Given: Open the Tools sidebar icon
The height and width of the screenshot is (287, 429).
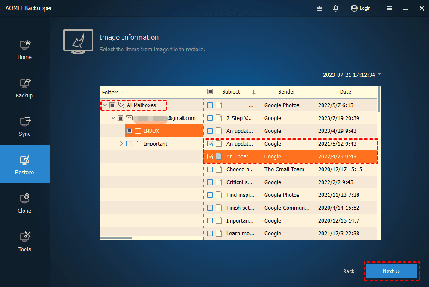Looking at the screenshot, I should point(25,237).
